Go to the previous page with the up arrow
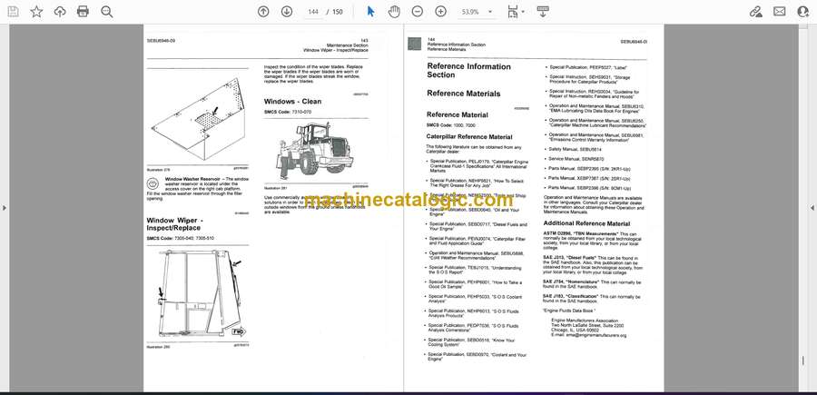Screen dimensions: 817x395 [263, 12]
